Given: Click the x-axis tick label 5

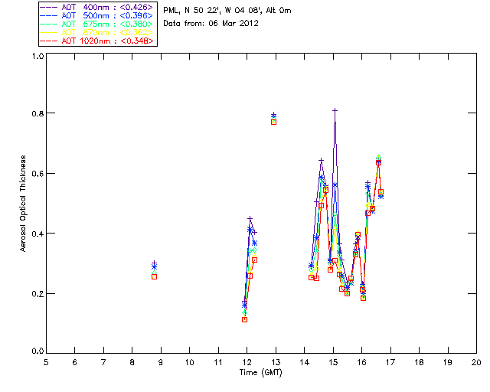Looking at the screenshot, I should 46,361.
